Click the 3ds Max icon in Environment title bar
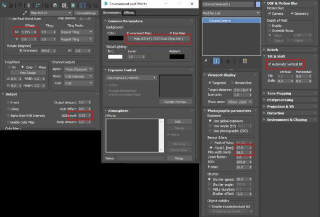This screenshot has width=320, height=217. click(105, 4)
